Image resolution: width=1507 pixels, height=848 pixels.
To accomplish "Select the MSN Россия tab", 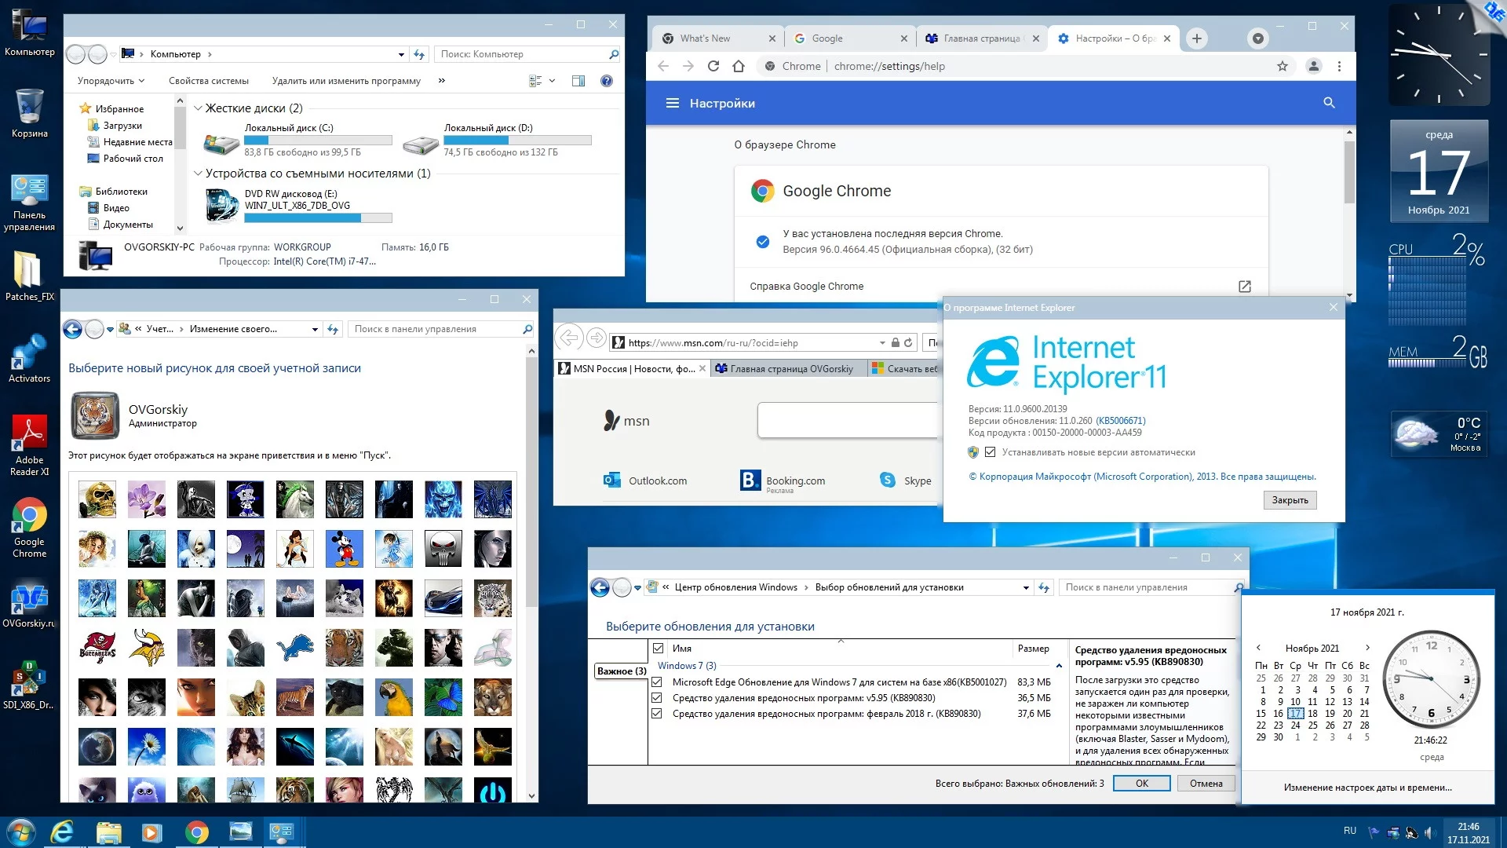I will 628,369.
